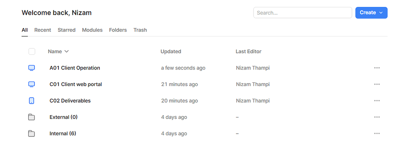Click folder icon beside Internal (6)
Screen dimensions: 396x148
(32, 133)
